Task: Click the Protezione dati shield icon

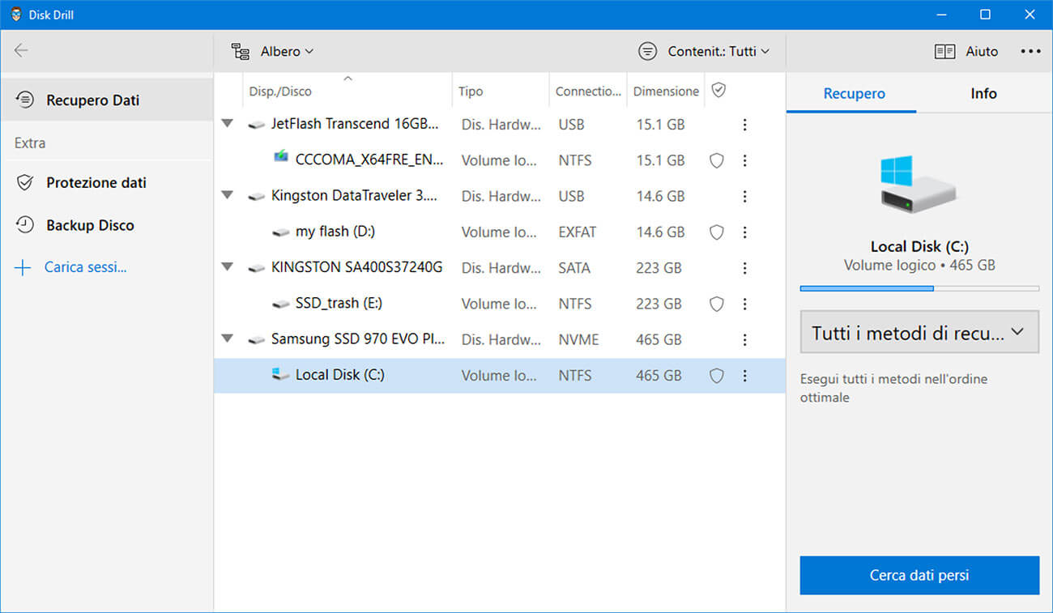Action: coord(25,182)
